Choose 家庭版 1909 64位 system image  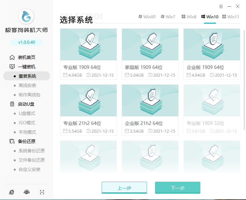pyautogui.click(x=150, y=54)
